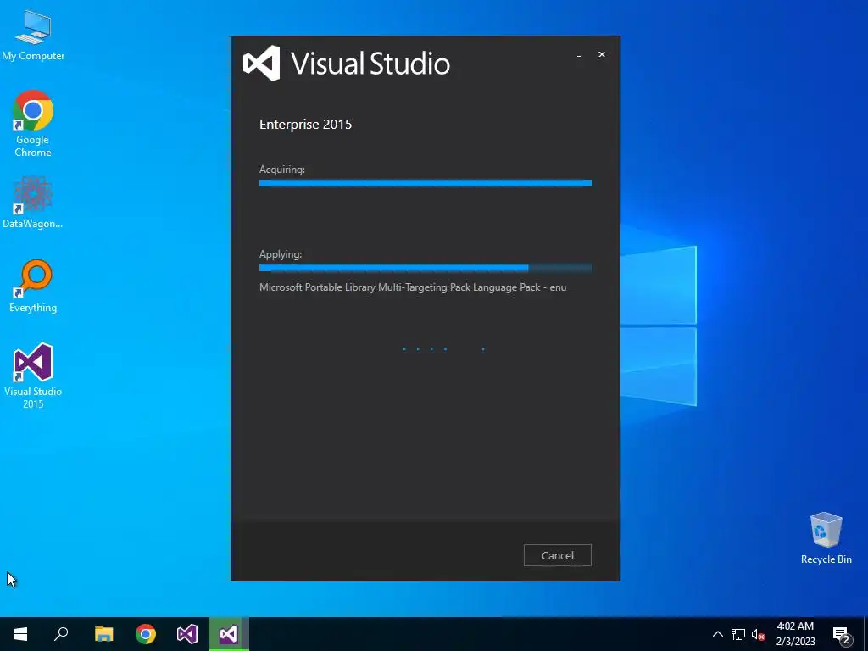This screenshot has height=651, width=868.
Task: Switch to the active Visual Studio installer taskbar icon
Action: click(229, 634)
